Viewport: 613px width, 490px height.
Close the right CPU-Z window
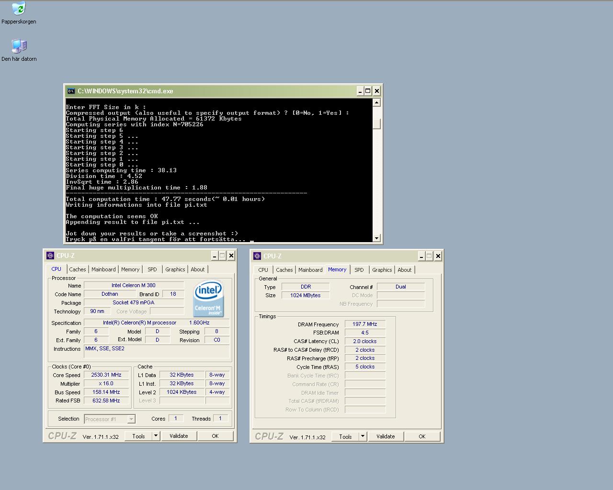point(438,256)
